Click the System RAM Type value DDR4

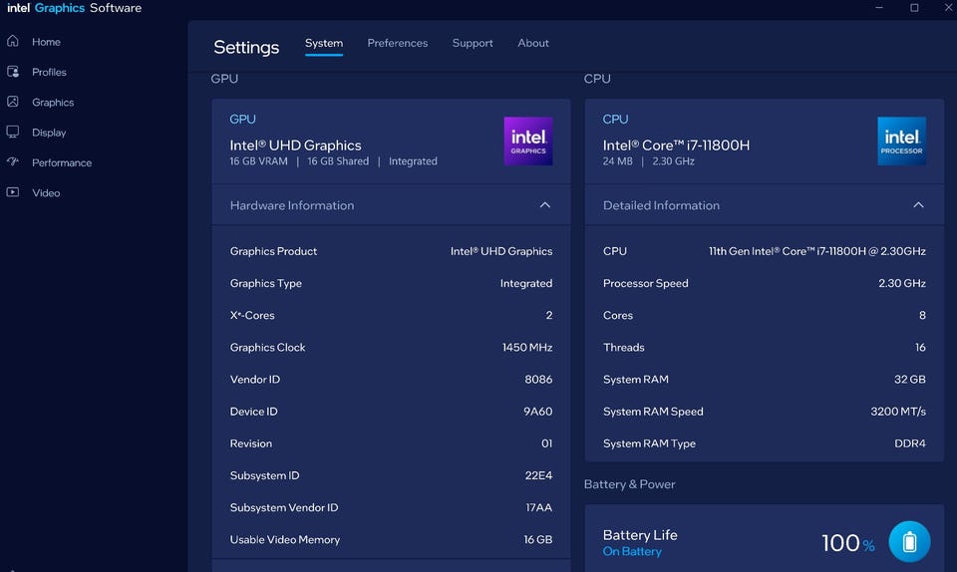910,443
